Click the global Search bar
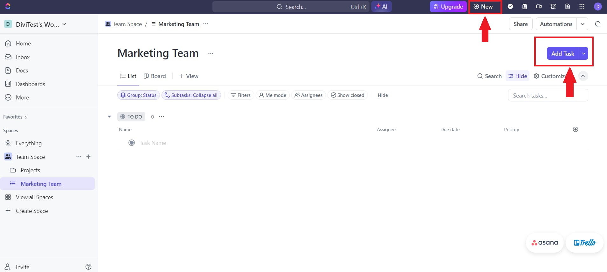This screenshot has height=272, width=607. 291,7
